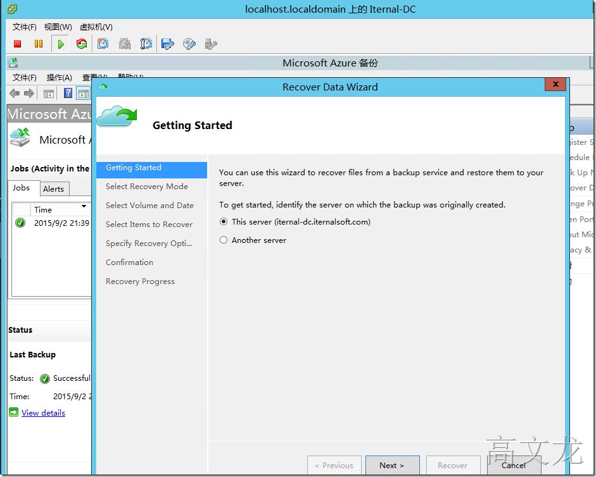
Task: Power off the VM with the red stop icon
Action: tap(17, 44)
